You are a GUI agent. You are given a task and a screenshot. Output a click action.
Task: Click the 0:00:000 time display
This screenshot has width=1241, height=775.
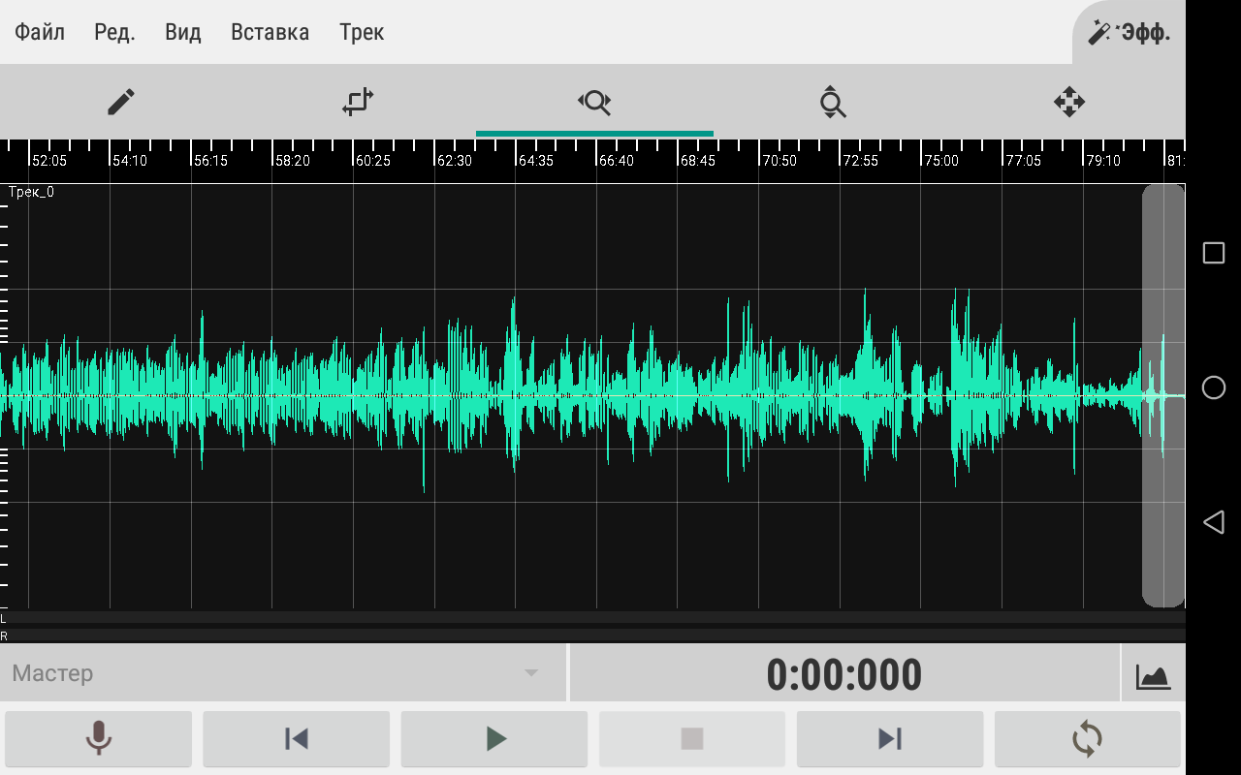(844, 674)
